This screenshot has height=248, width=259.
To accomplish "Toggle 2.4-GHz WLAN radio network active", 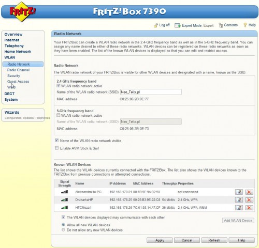I will coord(59,86).
